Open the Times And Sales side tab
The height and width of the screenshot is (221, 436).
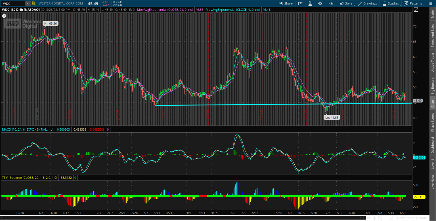(433, 35)
